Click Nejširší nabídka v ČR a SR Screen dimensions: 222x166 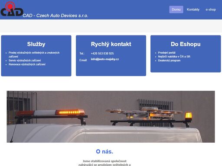174,57
